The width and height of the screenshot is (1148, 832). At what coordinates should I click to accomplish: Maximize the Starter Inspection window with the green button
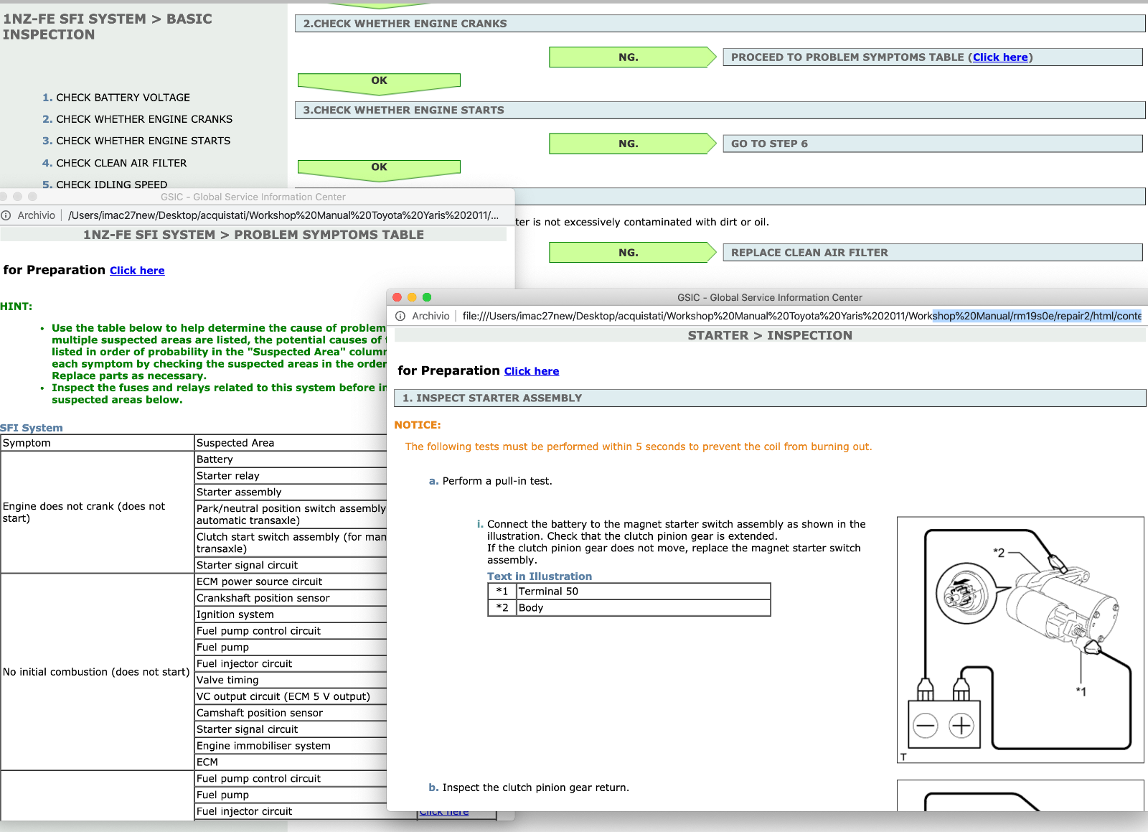(427, 297)
